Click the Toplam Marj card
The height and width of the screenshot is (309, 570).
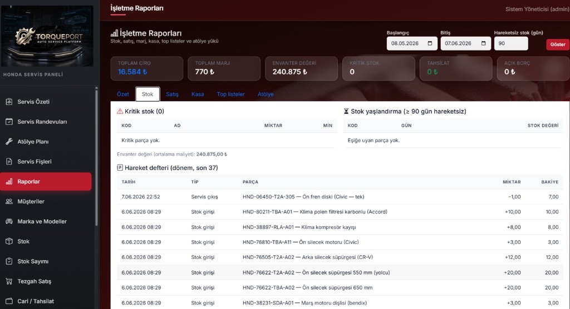click(x=224, y=68)
